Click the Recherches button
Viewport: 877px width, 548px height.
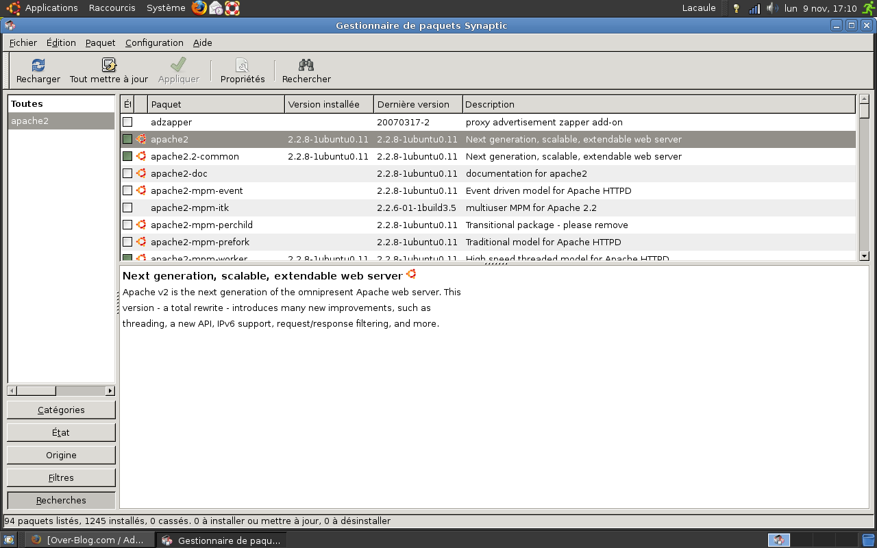coord(61,500)
